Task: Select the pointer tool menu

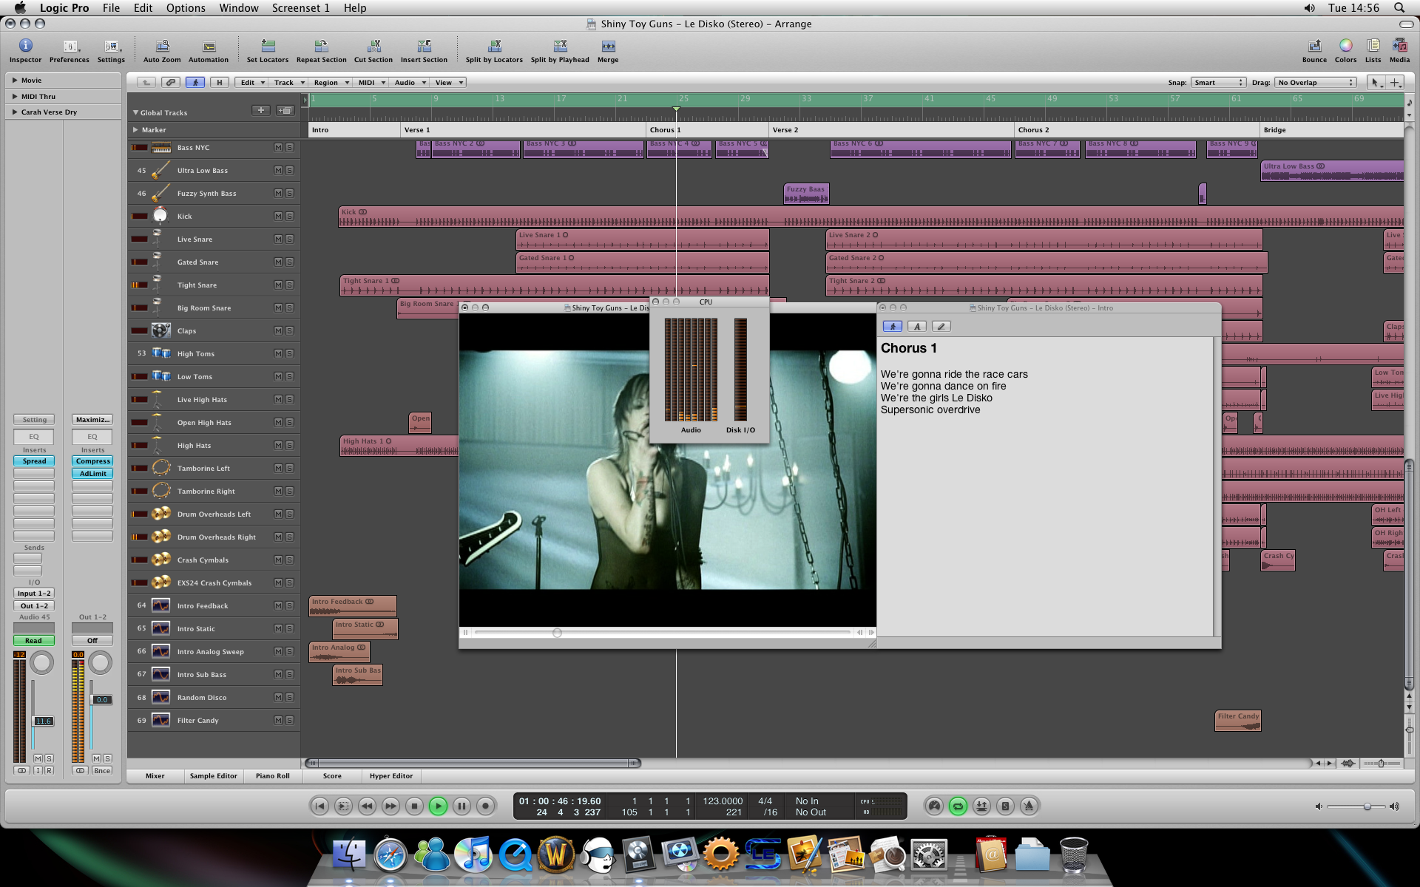Action: pos(1376,83)
